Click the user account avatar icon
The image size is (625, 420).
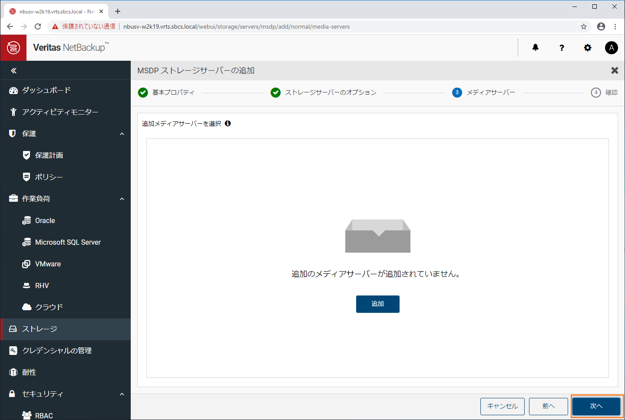point(611,48)
